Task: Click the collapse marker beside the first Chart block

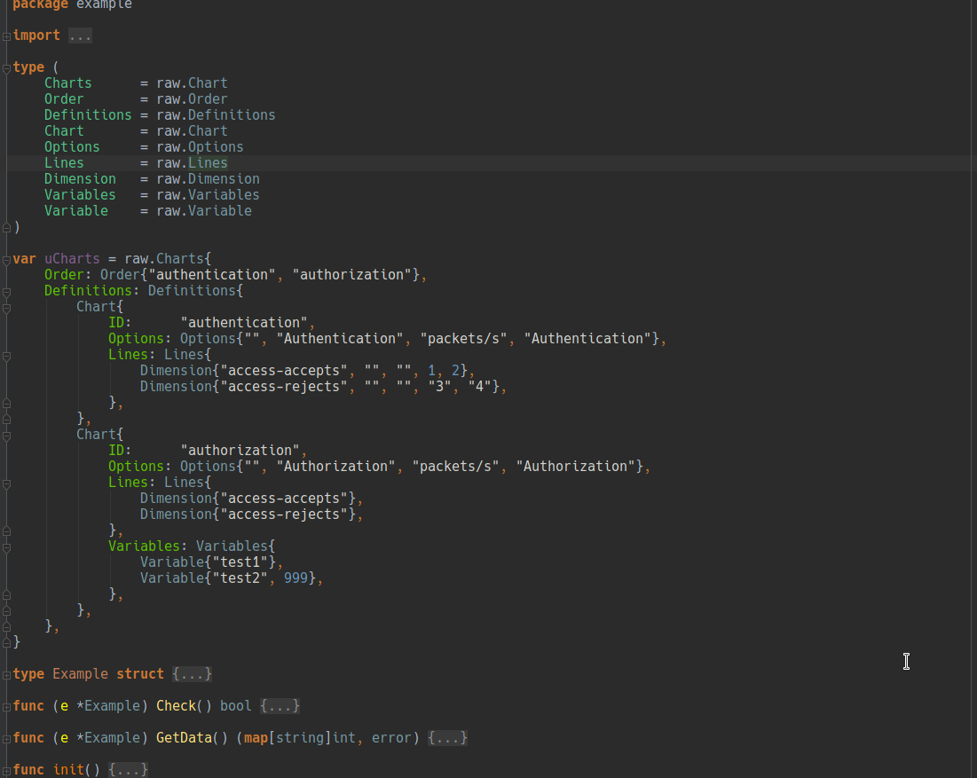Action: tap(6, 308)
